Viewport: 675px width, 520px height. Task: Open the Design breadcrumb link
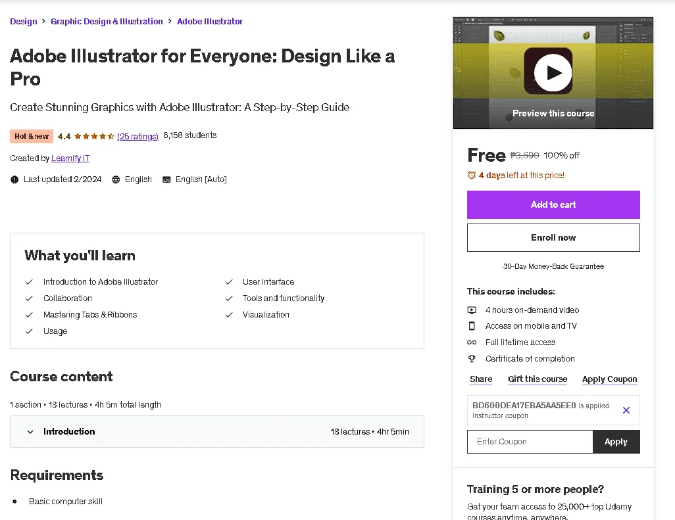(24, 22)
